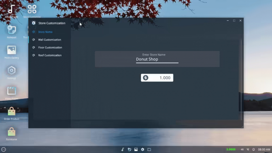Image resolution: width=272 pixels, height=153 pixels.
Task: Click the notification bell tray icon
Action: click(254, 149)
